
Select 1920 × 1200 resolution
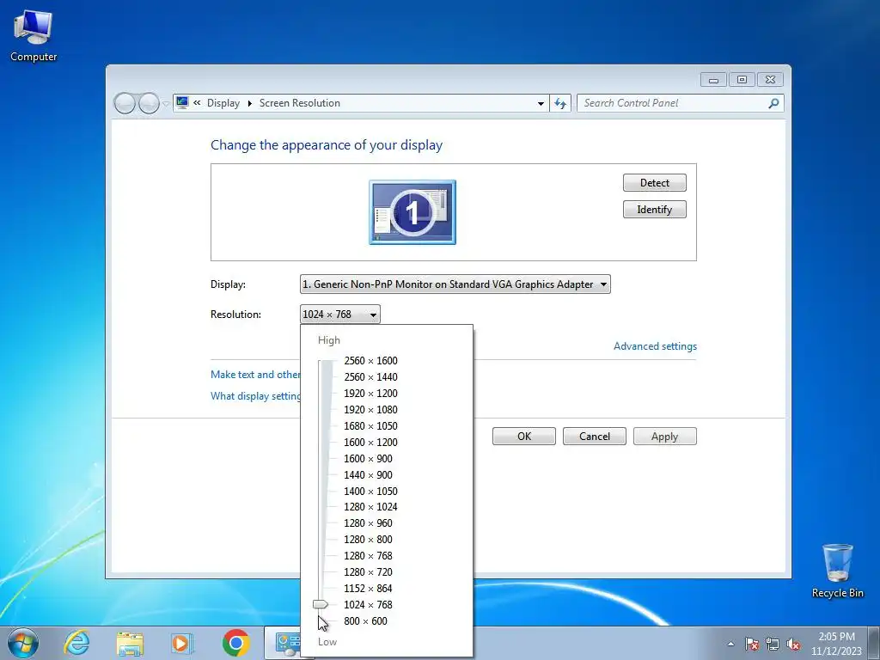pos(370,393)
